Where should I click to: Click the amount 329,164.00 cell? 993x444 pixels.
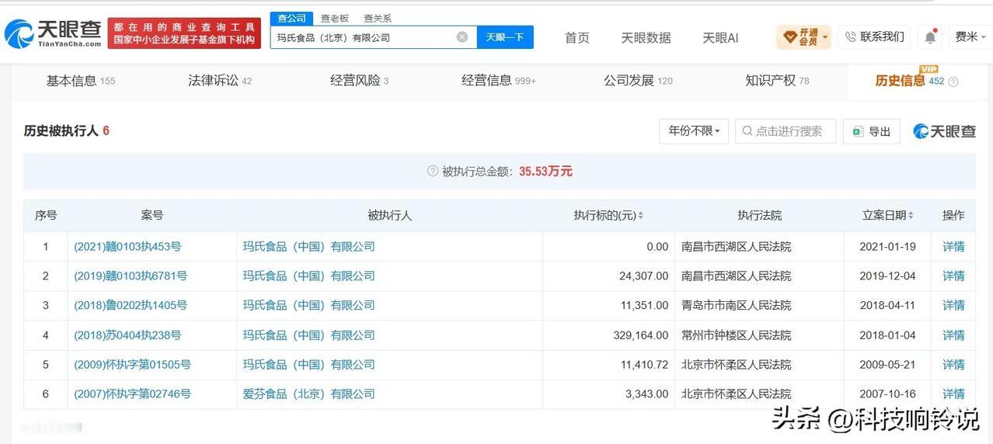tap(608, 335)
